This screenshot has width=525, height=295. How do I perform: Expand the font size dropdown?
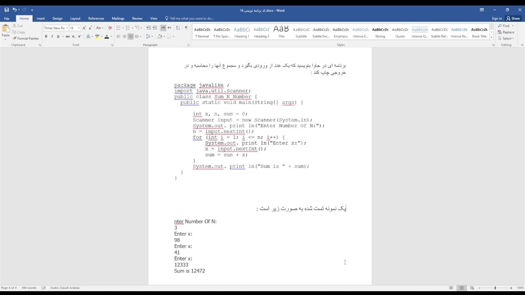78,28
